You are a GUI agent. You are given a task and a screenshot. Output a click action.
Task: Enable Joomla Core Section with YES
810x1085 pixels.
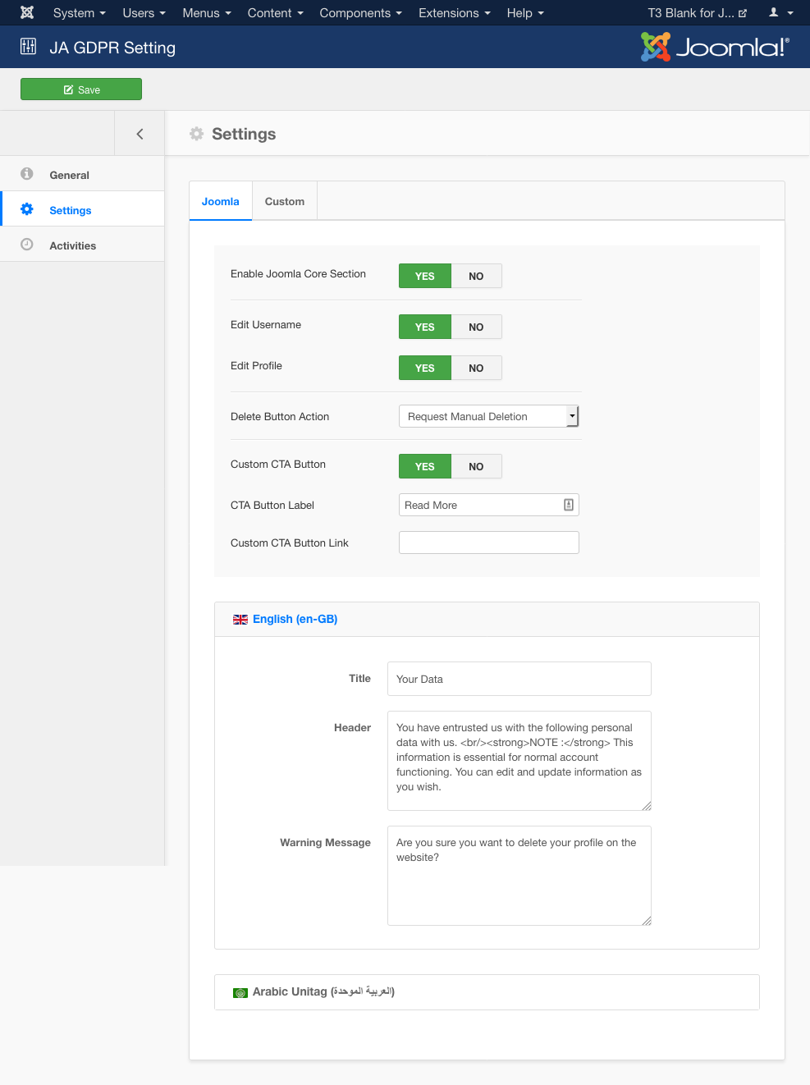(x=424, y=276)
